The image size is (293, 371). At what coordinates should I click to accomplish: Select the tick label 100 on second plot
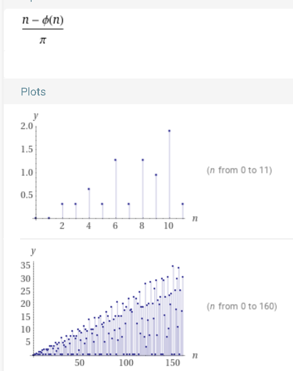126,363
